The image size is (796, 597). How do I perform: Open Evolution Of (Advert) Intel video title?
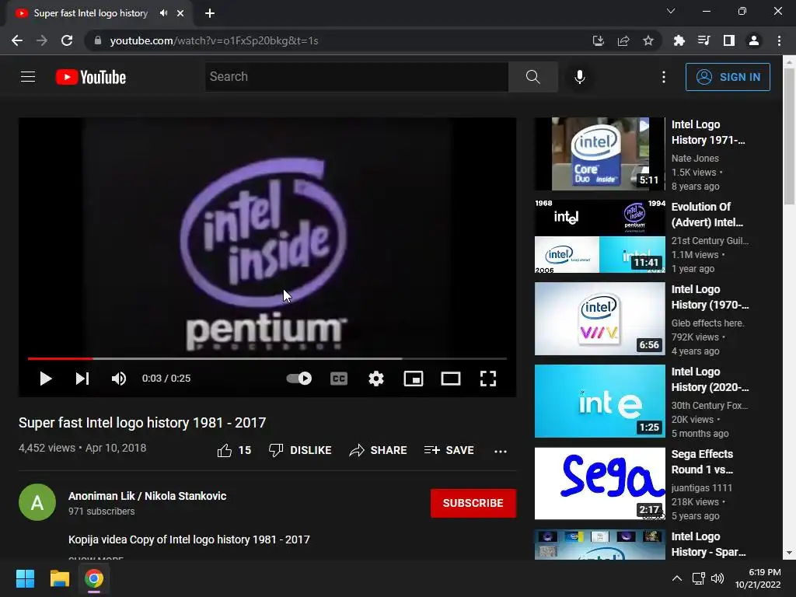tap(707, 215)
